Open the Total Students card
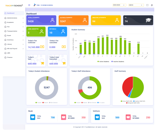This screenshot has height=133, width=157. pyautogui.click(x=42, y=20)
